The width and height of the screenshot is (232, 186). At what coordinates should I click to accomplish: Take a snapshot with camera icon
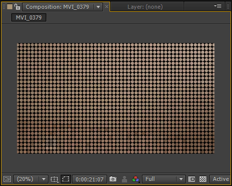coord(113,179)
